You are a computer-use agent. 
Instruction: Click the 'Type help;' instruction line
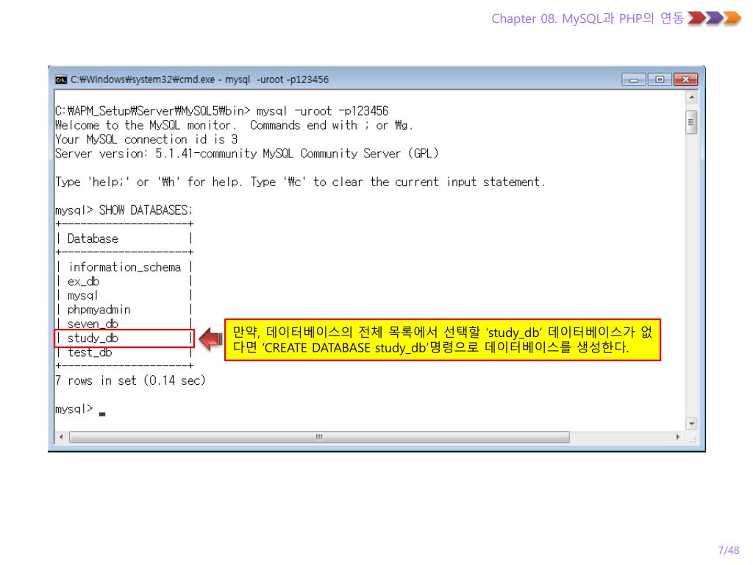tap(300, 182)
